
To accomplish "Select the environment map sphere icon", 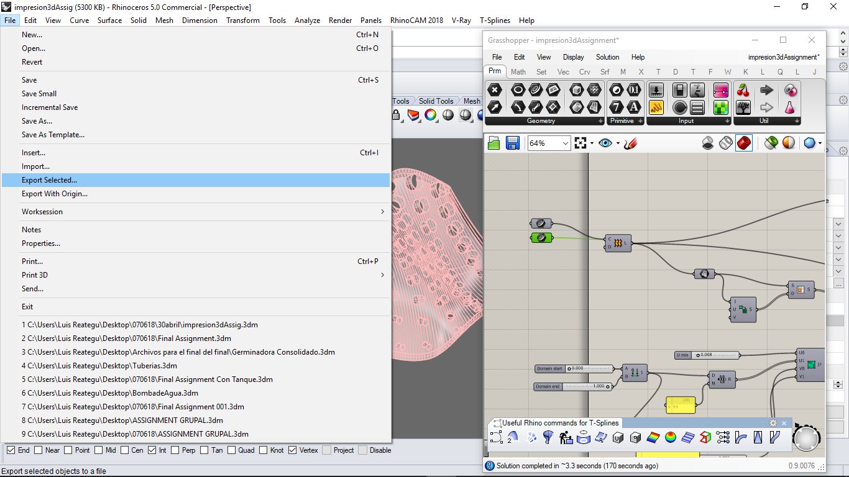I will tap(671, 438).
